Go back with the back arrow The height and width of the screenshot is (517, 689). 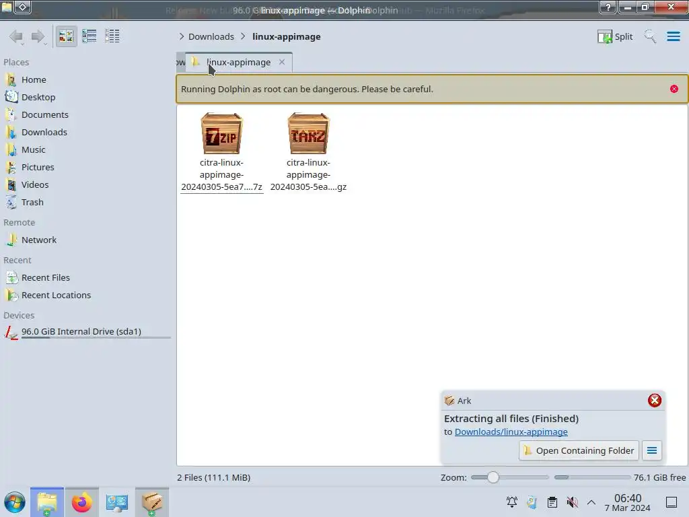[16, 36]
